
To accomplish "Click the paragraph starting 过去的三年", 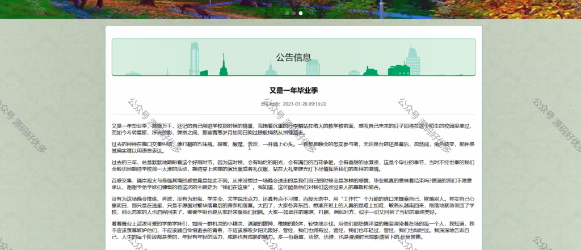I will [293, 166].
